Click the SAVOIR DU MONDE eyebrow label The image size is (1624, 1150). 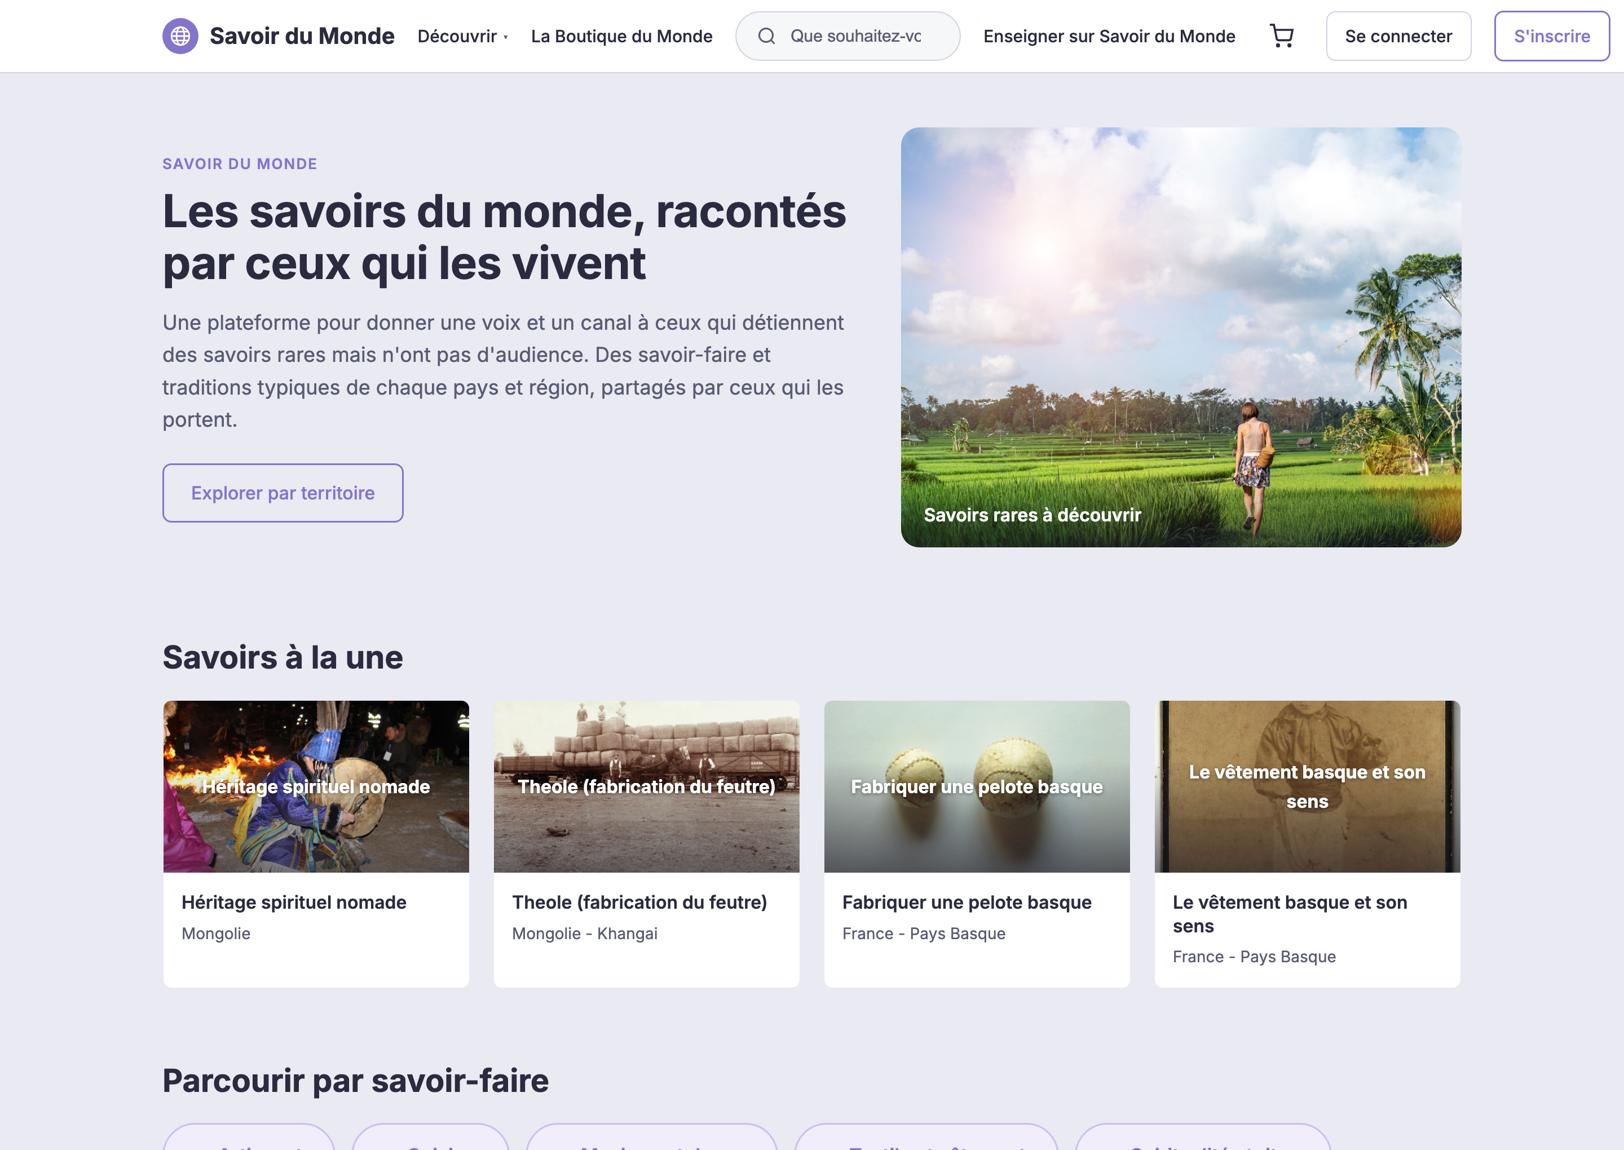click(x=240, y=163)
